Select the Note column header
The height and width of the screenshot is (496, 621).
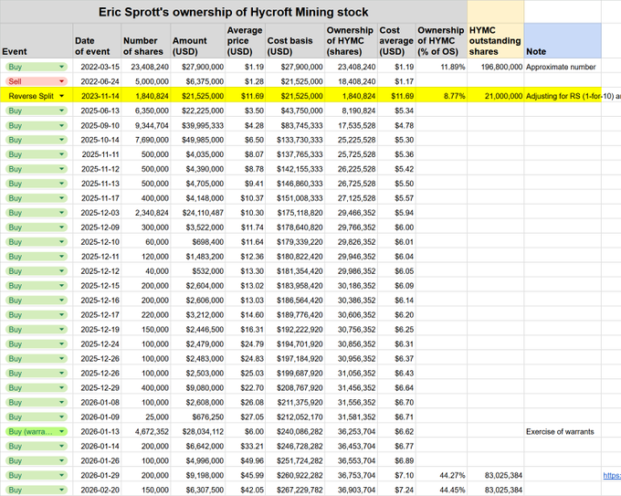(x=563, y=41)
